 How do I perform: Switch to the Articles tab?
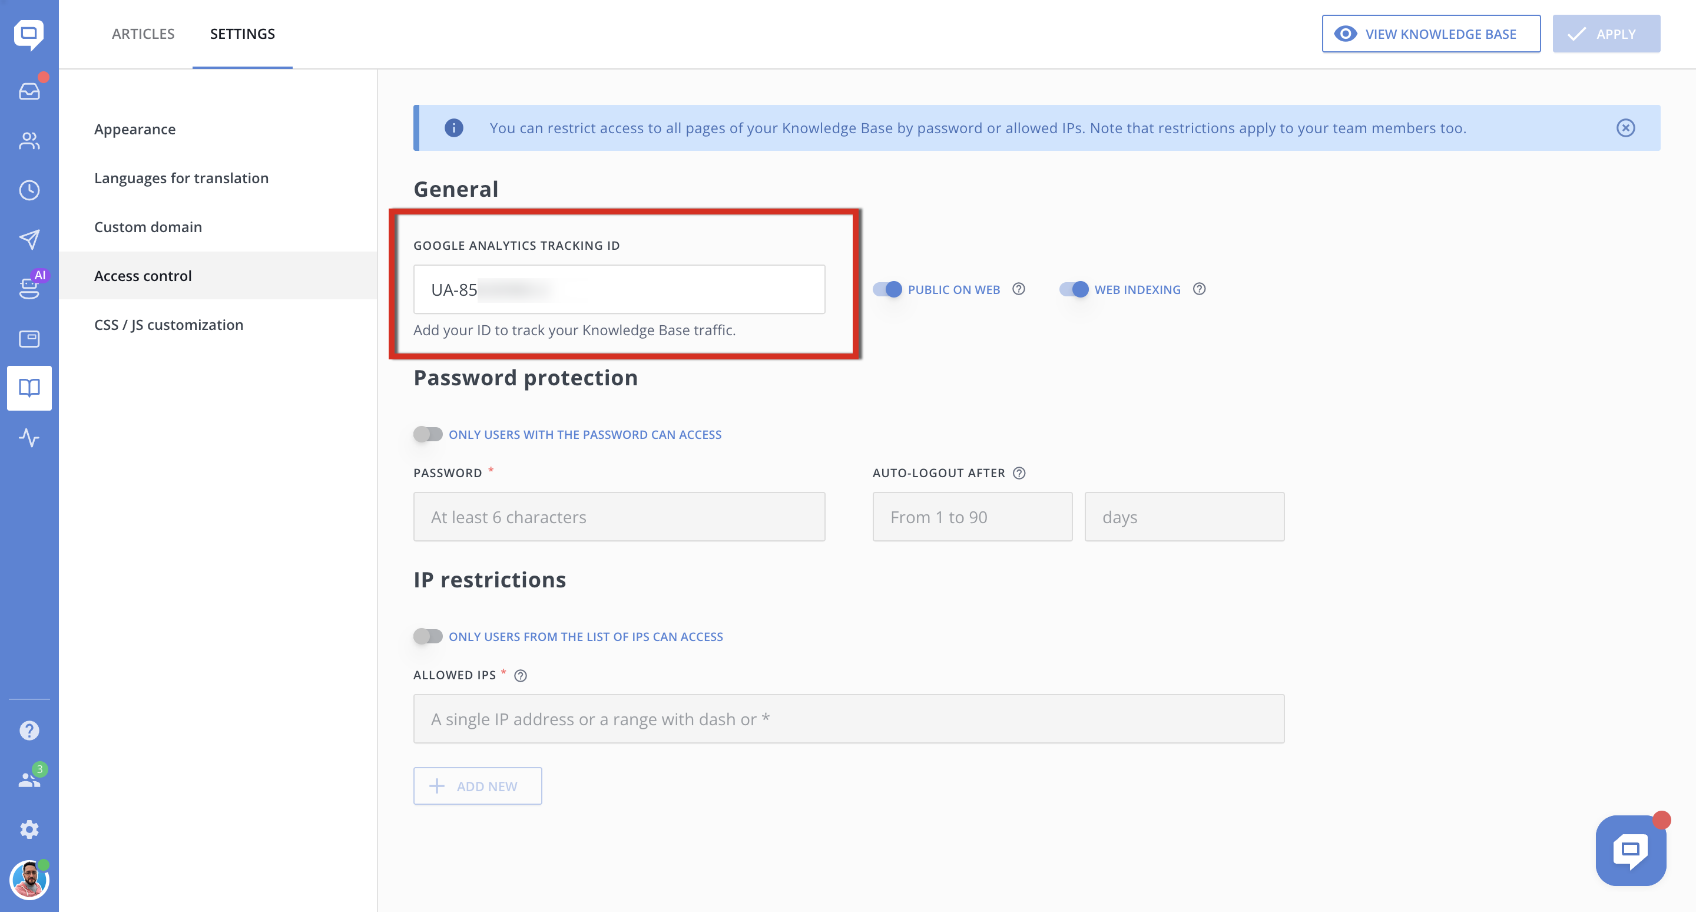point(143,34)
